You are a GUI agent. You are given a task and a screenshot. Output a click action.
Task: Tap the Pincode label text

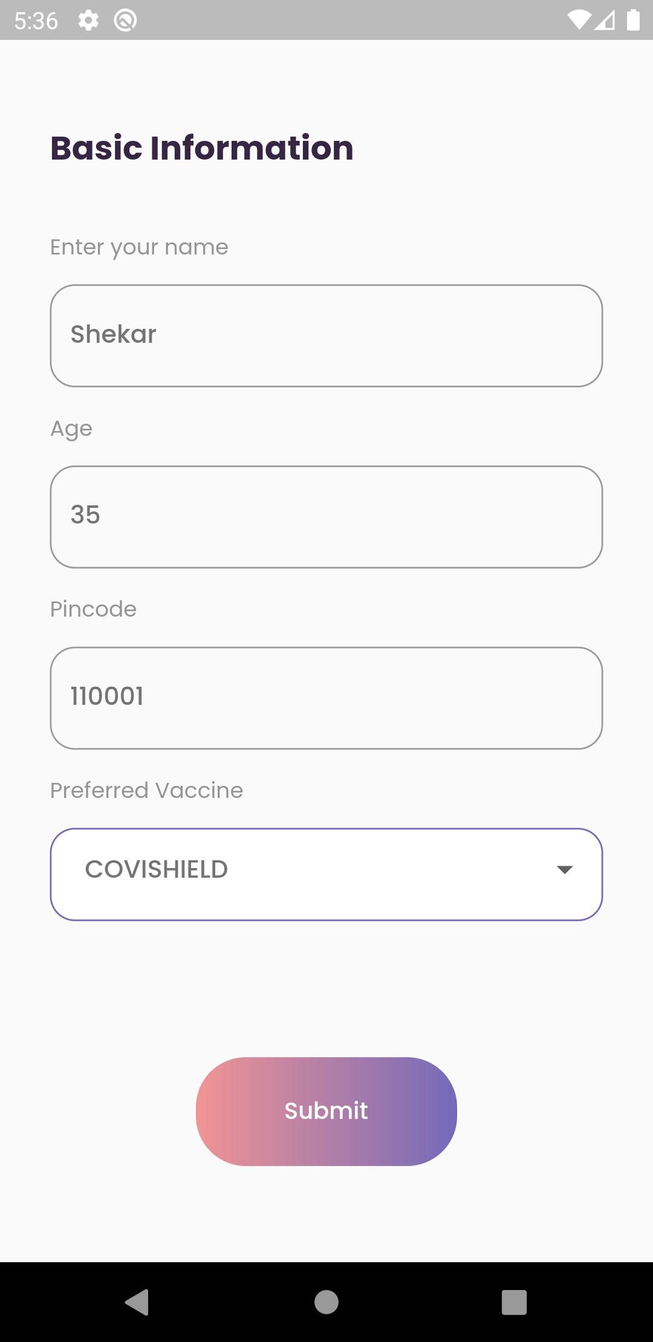[x=93, y=609]
